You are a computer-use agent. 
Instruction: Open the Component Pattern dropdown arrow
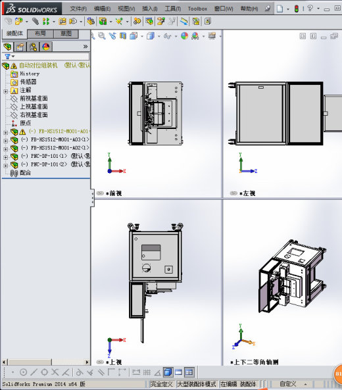click(54, 22)
